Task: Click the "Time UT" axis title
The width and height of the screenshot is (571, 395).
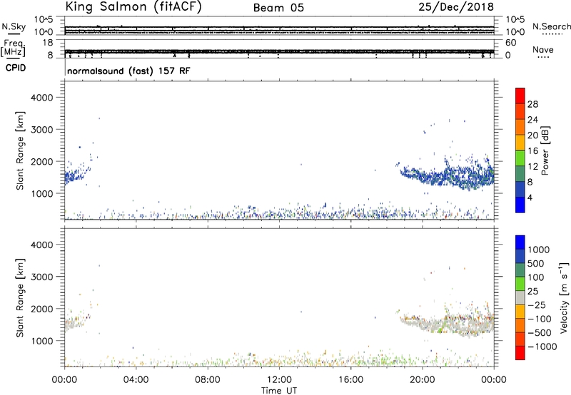Action: point(279,391)
